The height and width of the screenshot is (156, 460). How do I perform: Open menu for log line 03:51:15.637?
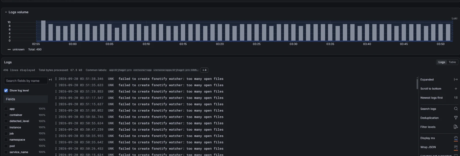click(56, 104)
